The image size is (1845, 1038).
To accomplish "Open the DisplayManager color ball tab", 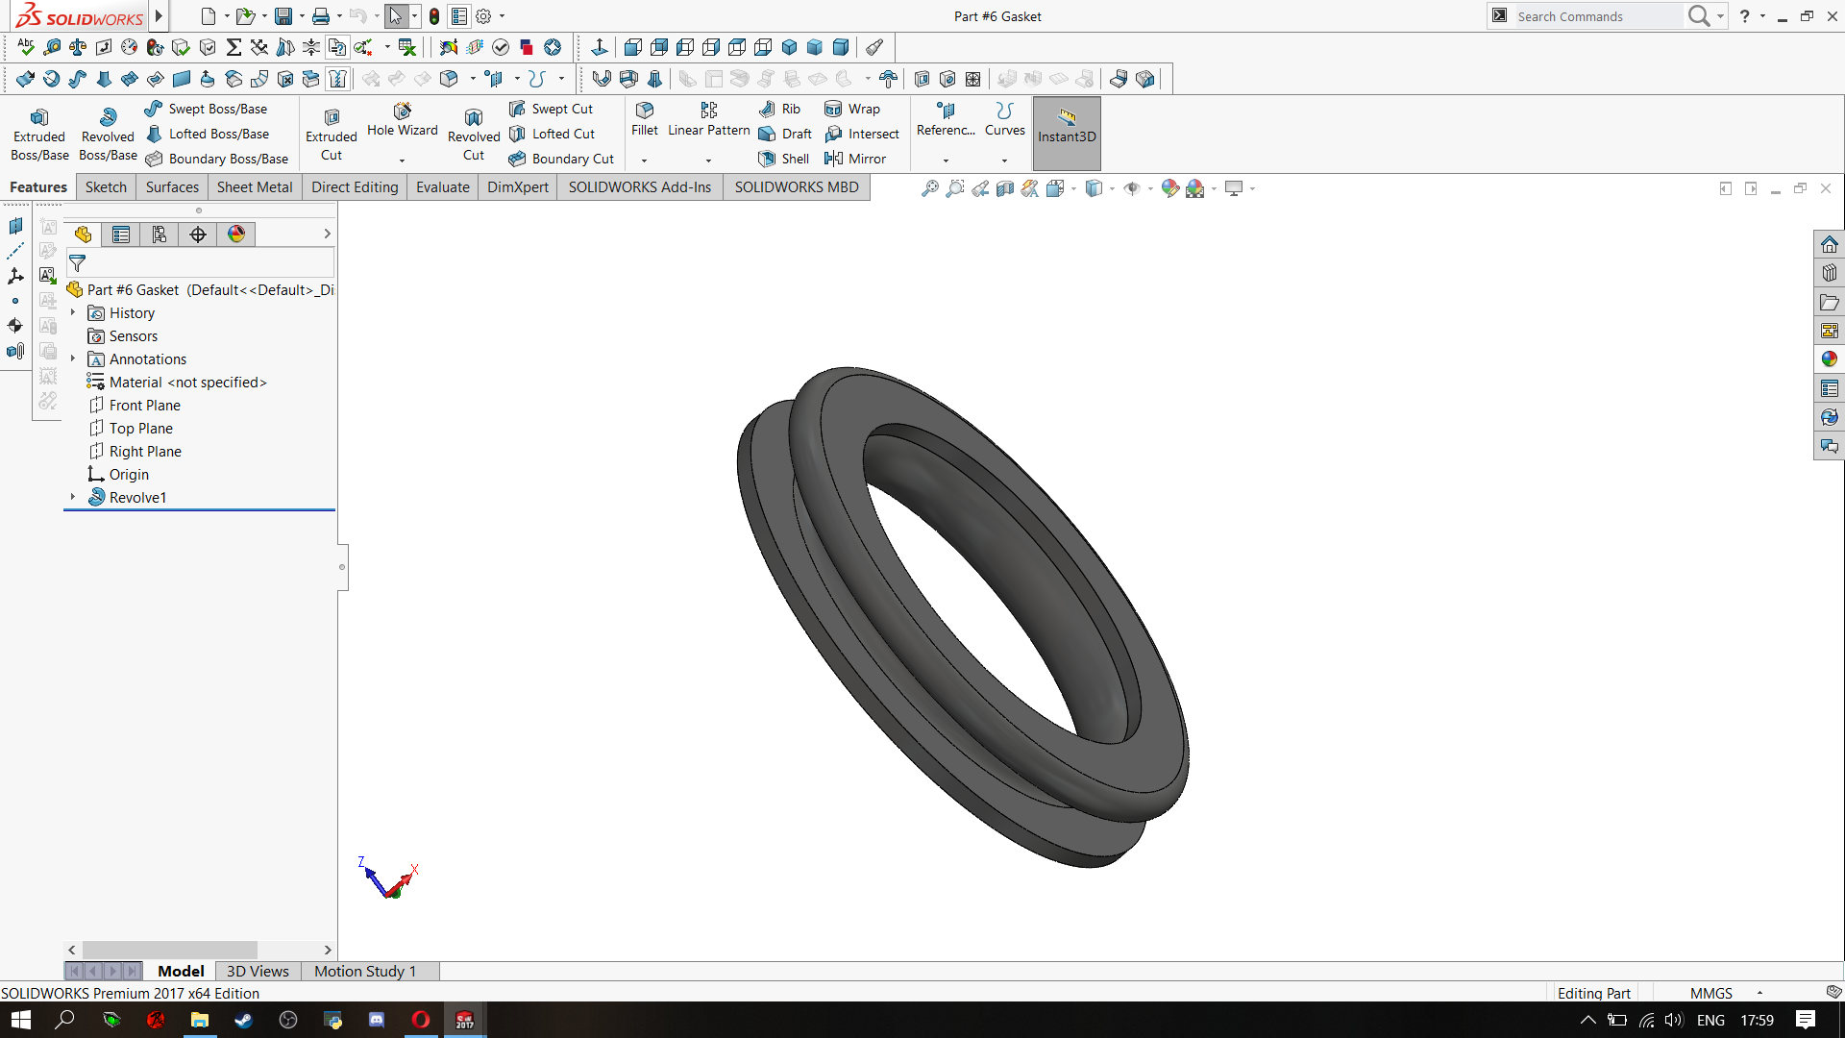I will (236, 235).
